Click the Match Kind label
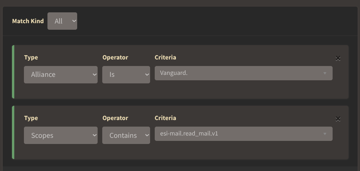Image resolution: width=360 pixels, height=171 pixels. tap(28, 21)
